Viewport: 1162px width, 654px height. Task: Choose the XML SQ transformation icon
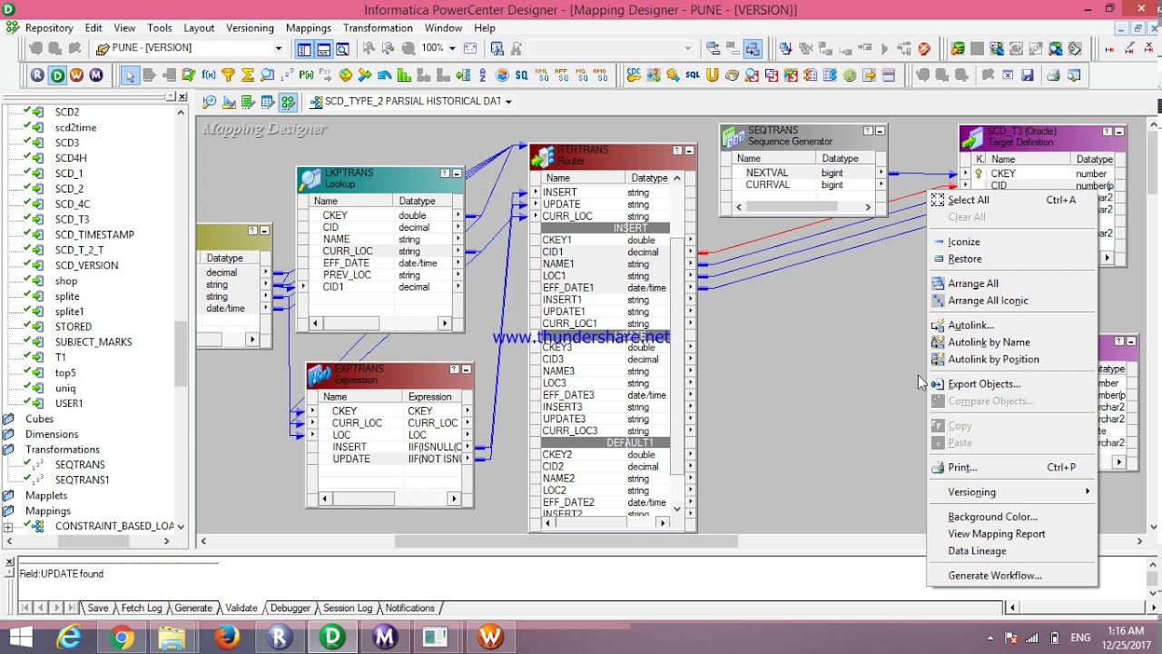point(542,75)
